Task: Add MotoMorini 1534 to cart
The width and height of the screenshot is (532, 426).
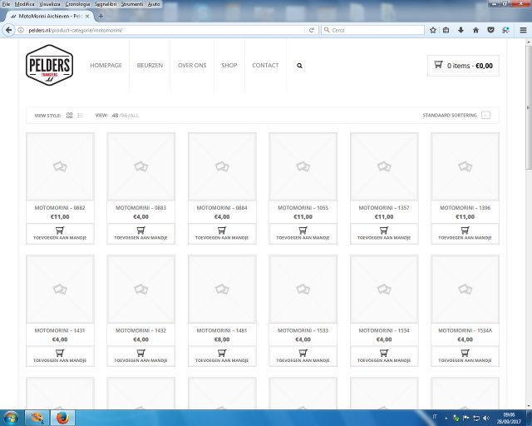Action: click(384, 356)
